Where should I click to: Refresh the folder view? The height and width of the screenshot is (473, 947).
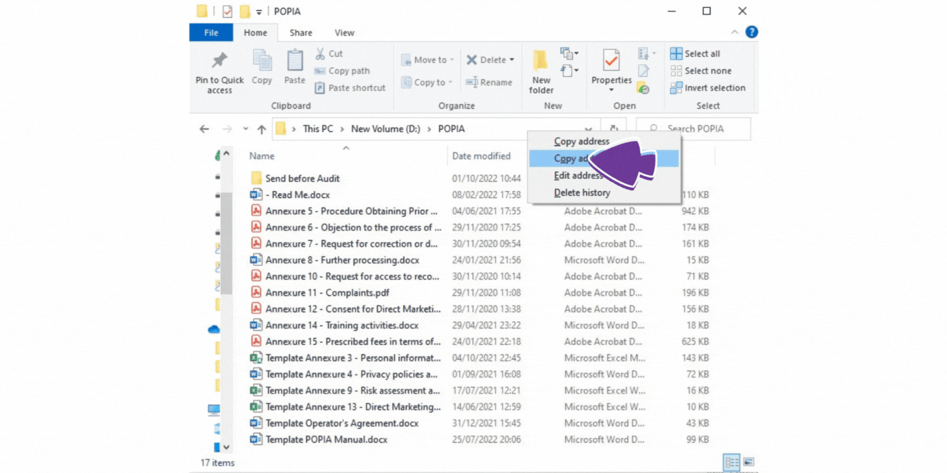613,128
